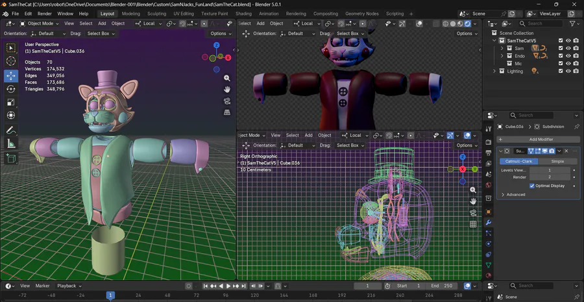Switch perspective/orthographic grid icon in left viewport
Image resolution: width=584 pixels, height=302 pixels.
pyautogui.click(x=227, y=112)
